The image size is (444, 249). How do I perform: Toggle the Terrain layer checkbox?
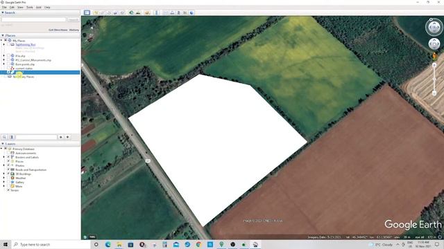coord(8,190)
